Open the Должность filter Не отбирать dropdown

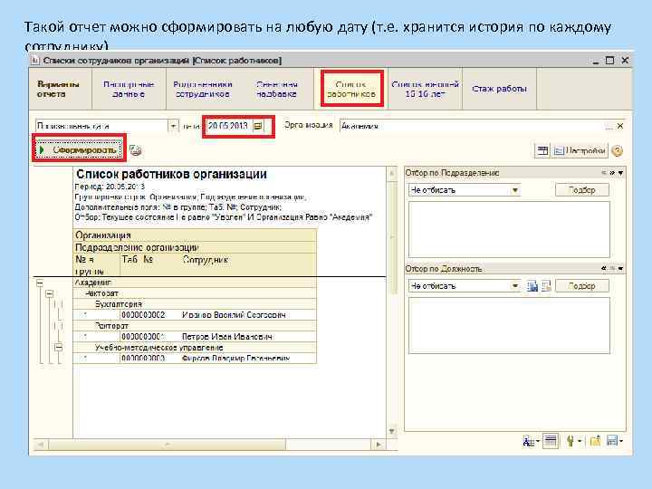(x=514, y=285)
